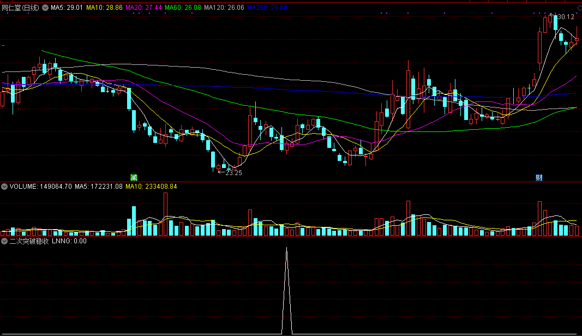
Task: Click the MA5: 29.01 label
Action: tap(67, 8)
